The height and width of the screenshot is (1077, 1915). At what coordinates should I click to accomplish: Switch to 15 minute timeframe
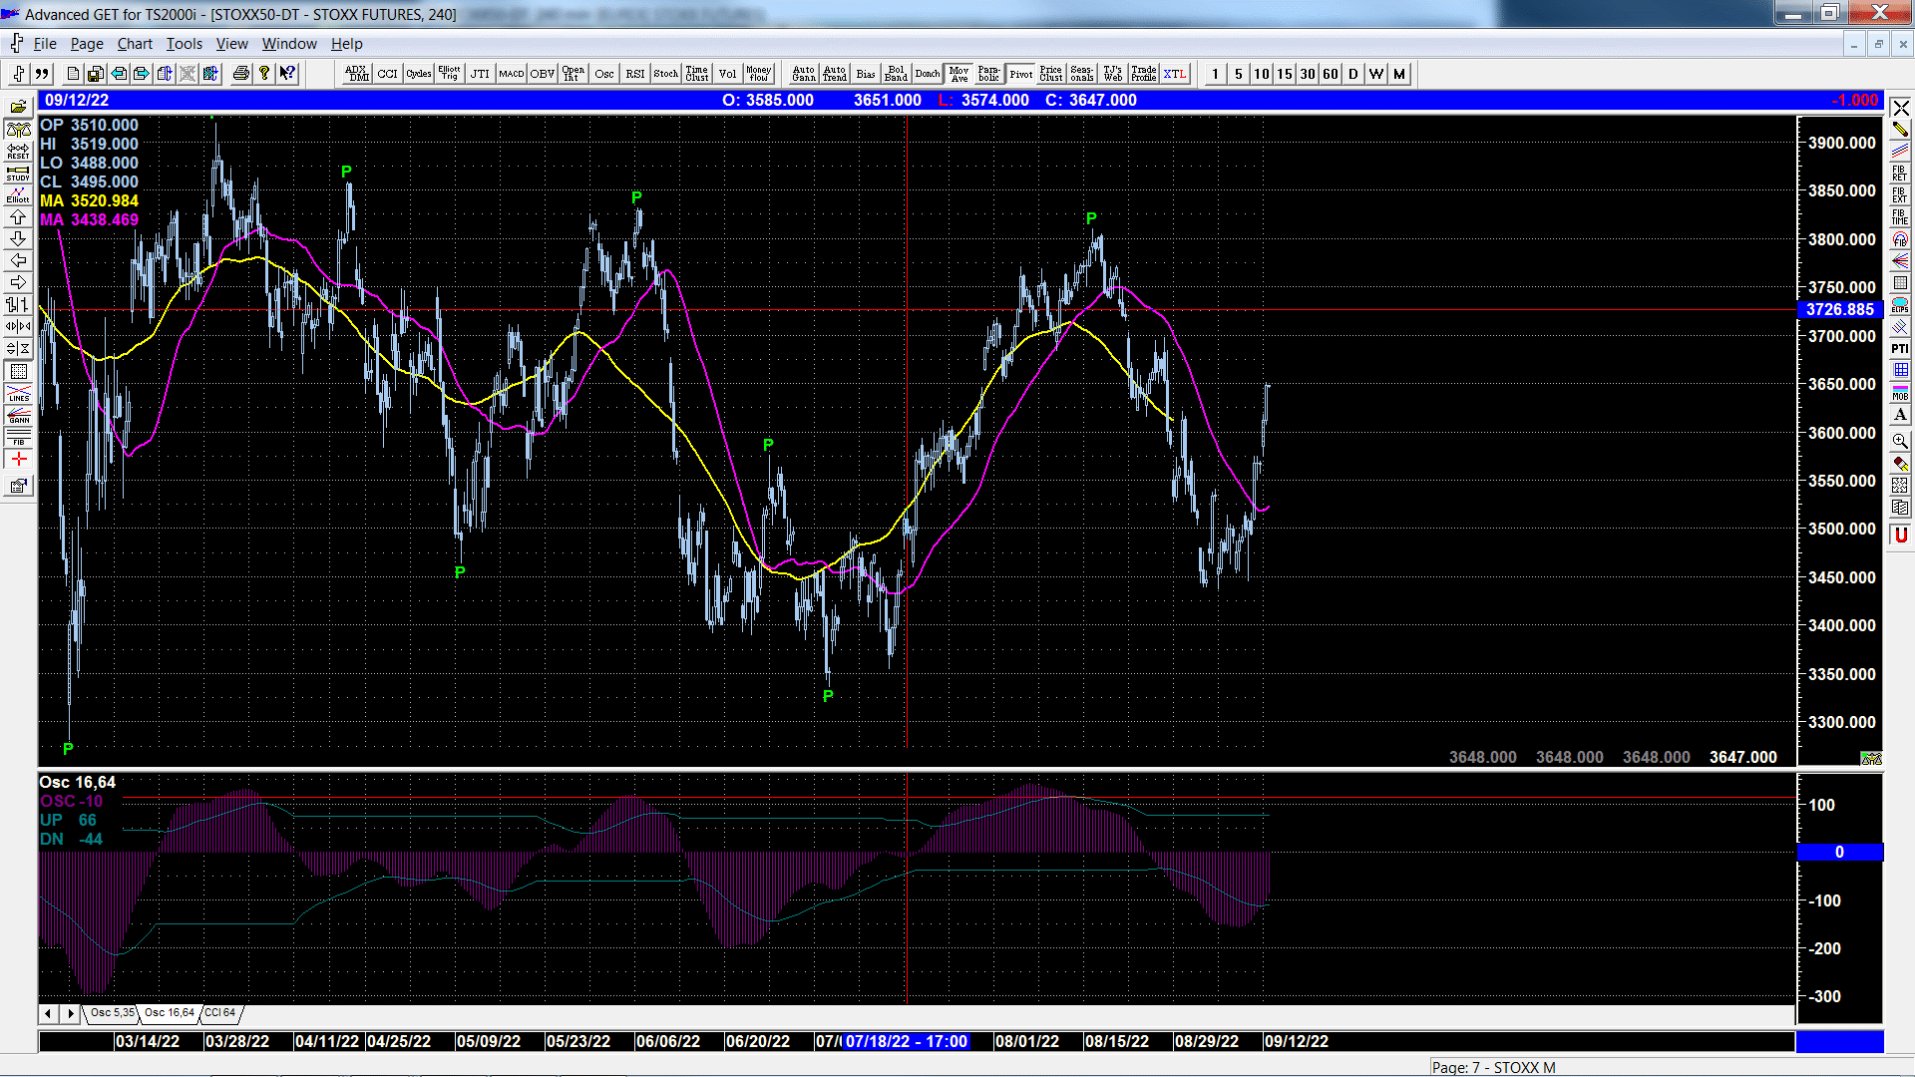(1285, 74)
